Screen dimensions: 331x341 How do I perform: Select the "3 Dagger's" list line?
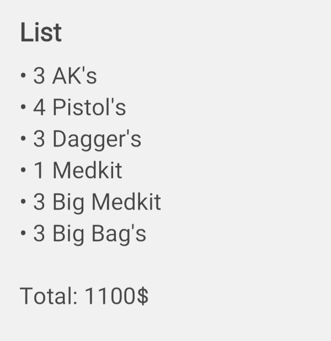coord(87,139)
